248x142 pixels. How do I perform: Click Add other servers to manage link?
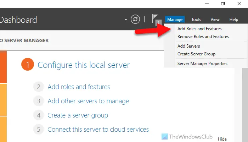pyautogui.click(x=88, y=101)
